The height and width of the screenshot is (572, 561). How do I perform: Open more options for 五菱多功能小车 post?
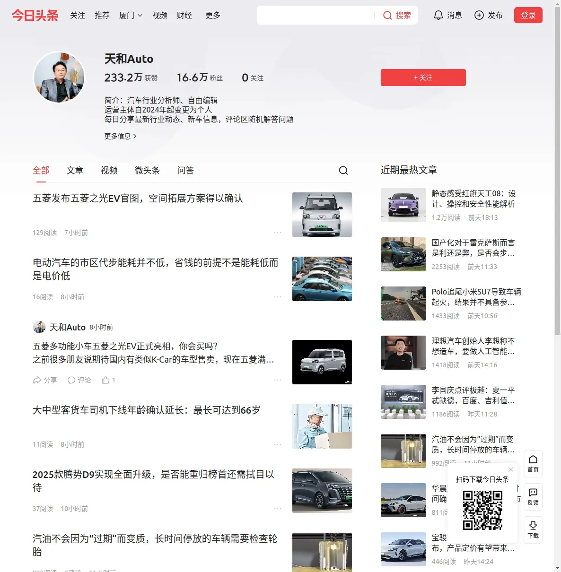(278, 380)
